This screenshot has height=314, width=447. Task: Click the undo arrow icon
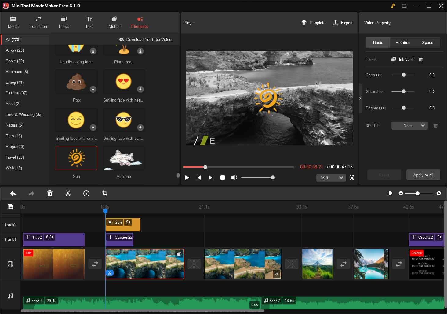point(13,193)
